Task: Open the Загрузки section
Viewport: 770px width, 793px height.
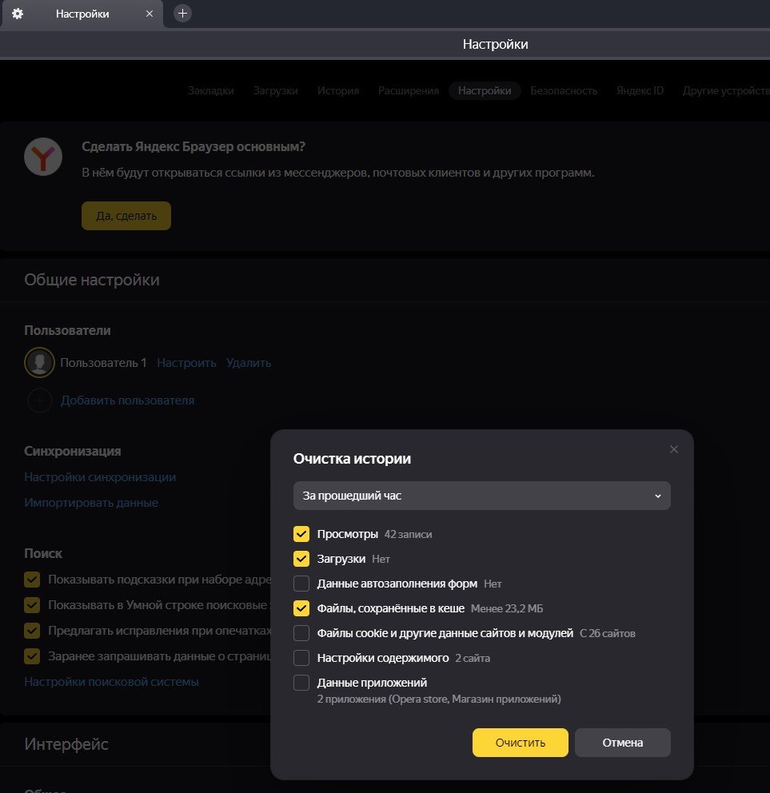Action: tap(275, 90)
